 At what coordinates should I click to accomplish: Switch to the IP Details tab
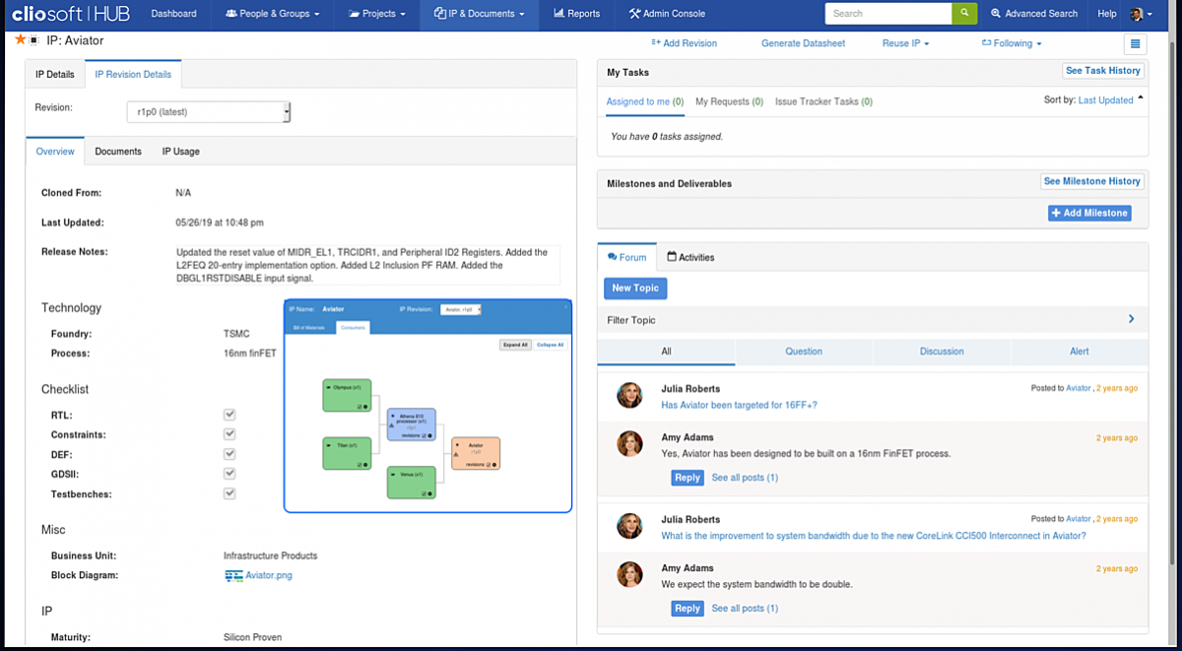click(54, 74)
